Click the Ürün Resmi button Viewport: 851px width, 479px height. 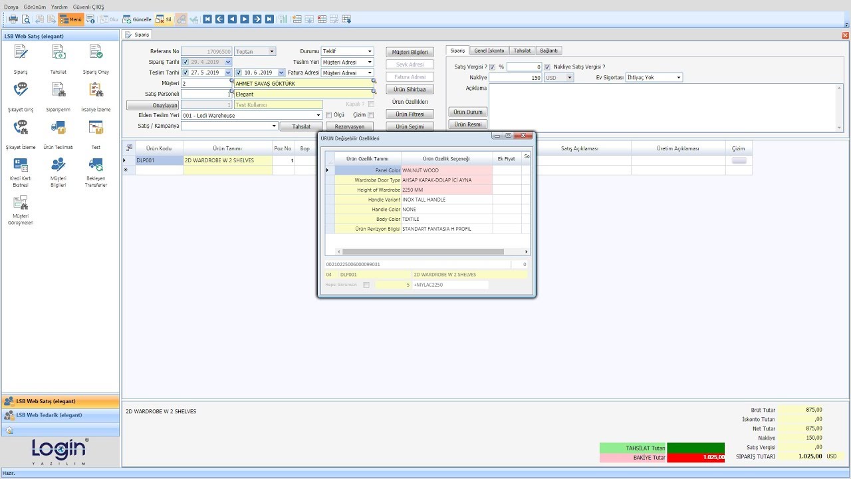coord(468,124)
